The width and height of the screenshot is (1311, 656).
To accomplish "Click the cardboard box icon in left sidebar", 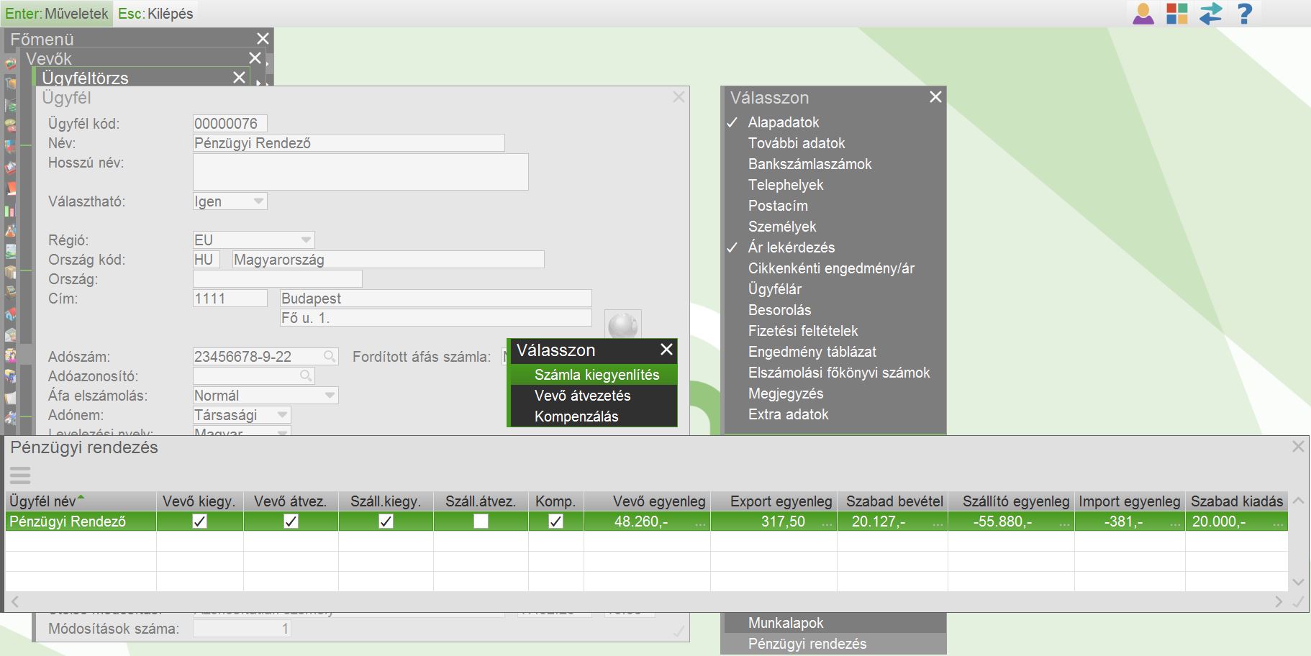I will (x=11, y=273).
